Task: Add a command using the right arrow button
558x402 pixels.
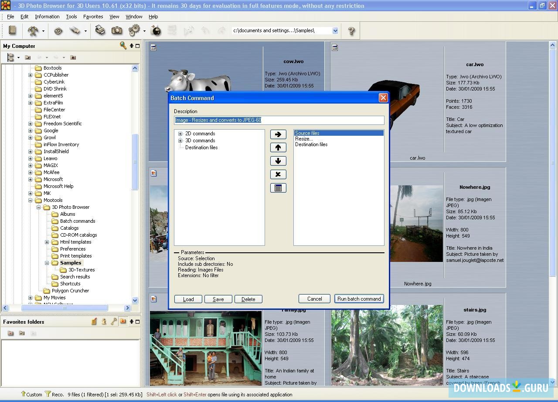Action: click(278, 134)
